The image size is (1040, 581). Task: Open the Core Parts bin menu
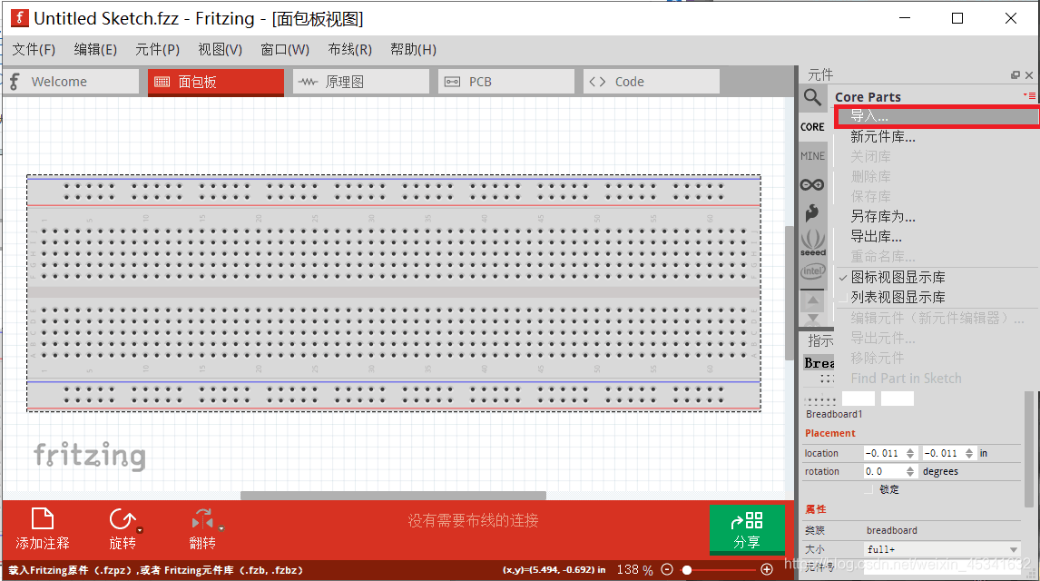[x=1032, y=95]
